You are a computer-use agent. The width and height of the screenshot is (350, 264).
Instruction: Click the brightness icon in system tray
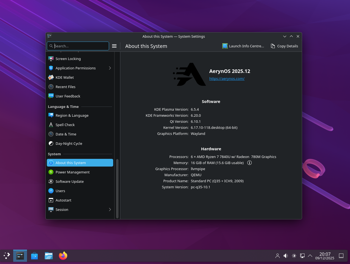point(294,256)
